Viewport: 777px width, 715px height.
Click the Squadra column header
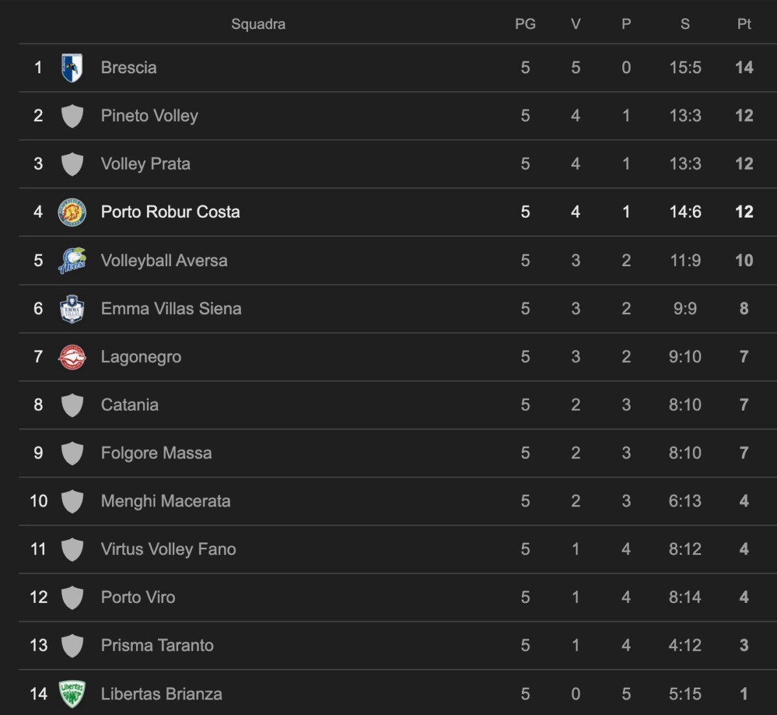[258, 24]
